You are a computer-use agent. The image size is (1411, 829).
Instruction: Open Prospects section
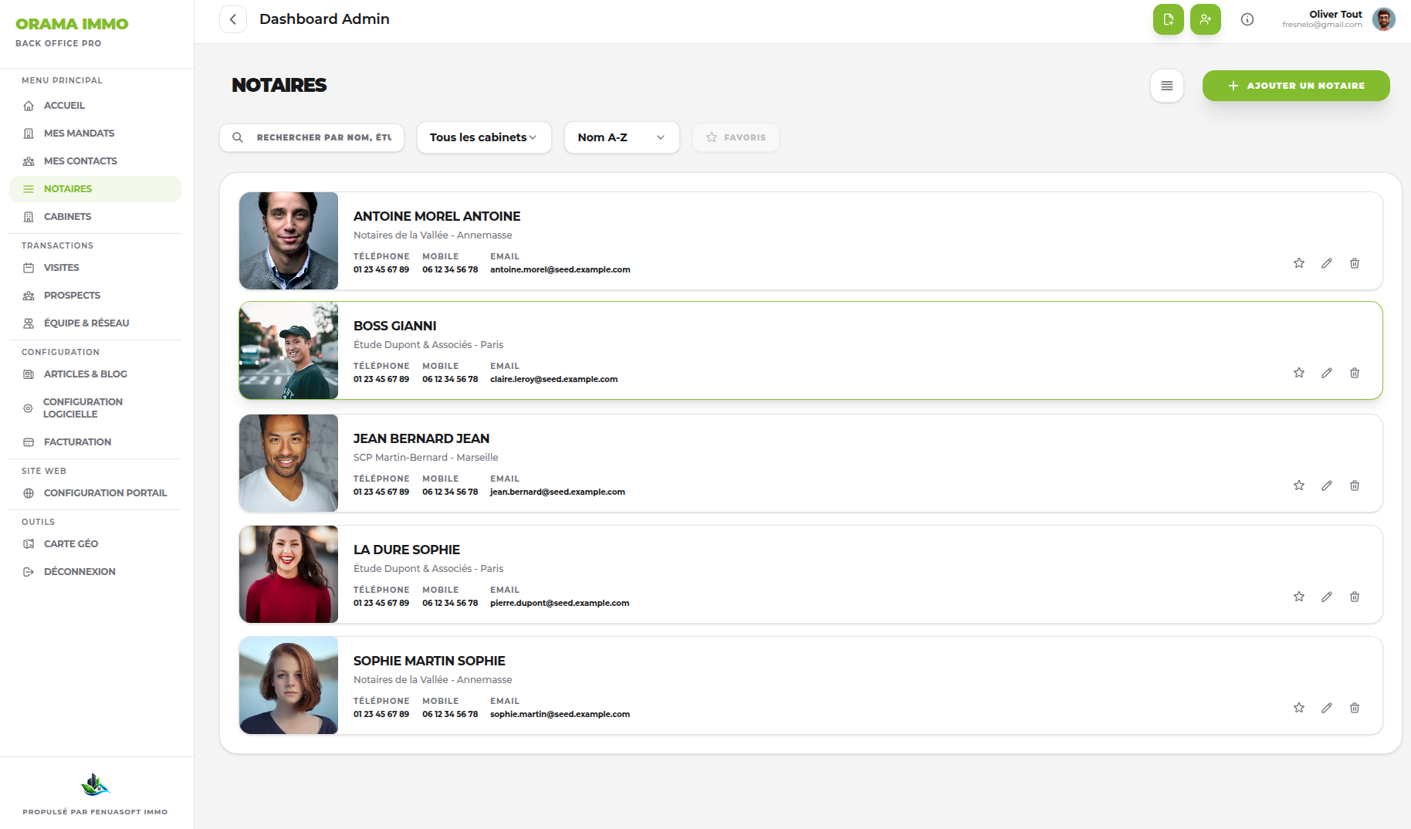click(95, 296)
